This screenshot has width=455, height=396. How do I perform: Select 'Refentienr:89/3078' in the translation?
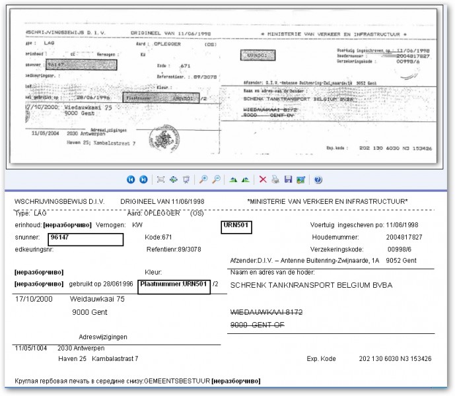point(174,249)
